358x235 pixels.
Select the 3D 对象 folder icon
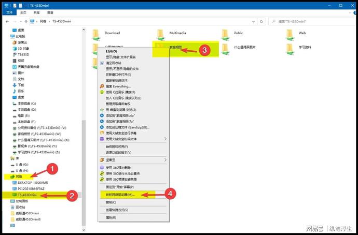coord(15,49)
